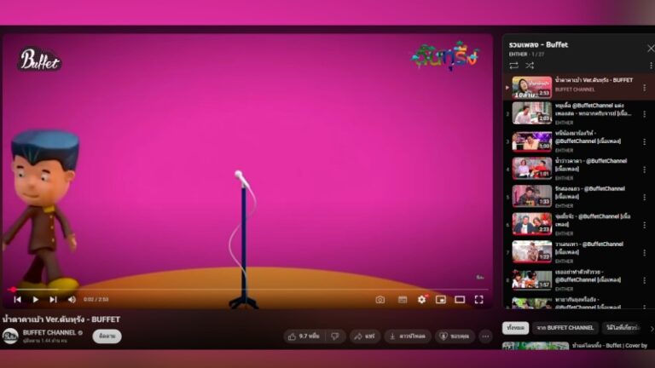The height and width of the screenshot is (368, 655).
Task: Toggle playlist loop
Action: click(x=513, y=65)
